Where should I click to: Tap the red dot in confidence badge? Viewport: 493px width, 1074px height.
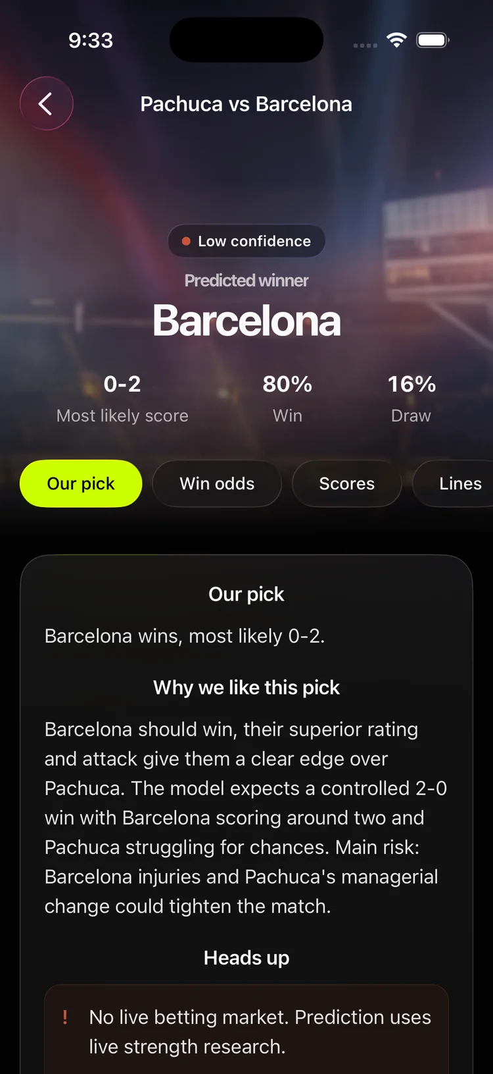[186, 241]
